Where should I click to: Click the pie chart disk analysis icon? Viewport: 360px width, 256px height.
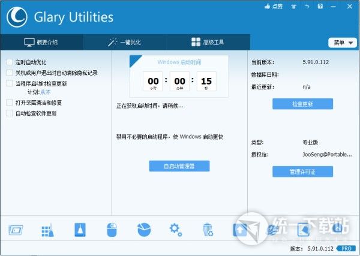pyautogui.click(x=144, y=230)
